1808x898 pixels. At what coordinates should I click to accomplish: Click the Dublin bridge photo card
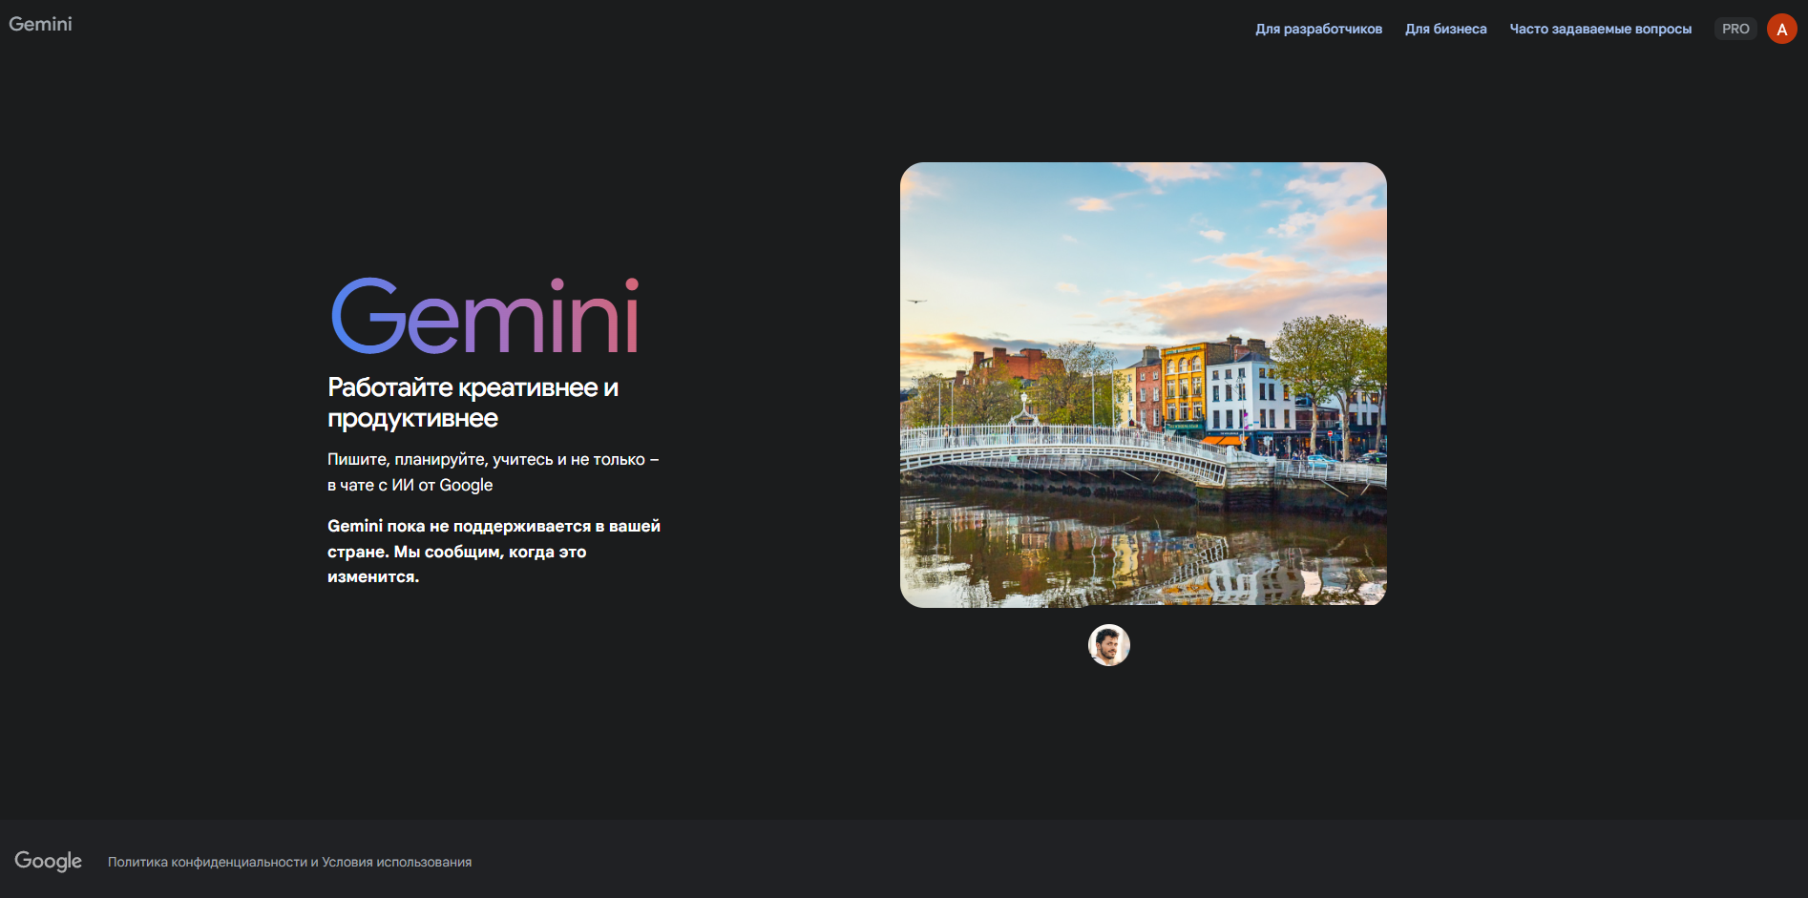(x=1143, y=385)
